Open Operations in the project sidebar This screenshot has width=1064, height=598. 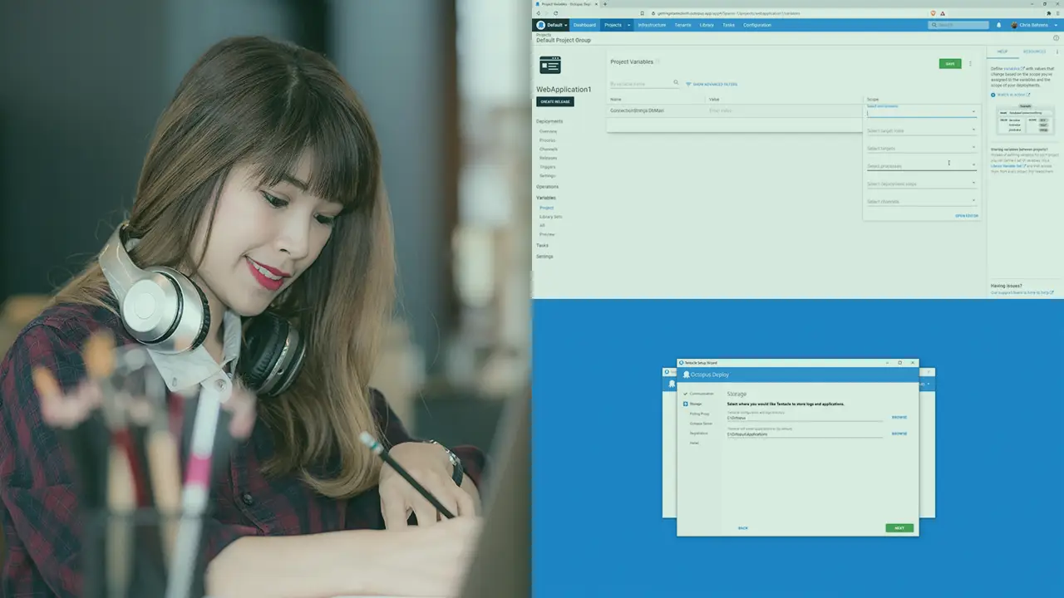point(548,187)
